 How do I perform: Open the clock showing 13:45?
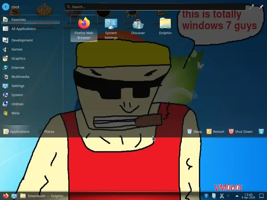[248, 196]
